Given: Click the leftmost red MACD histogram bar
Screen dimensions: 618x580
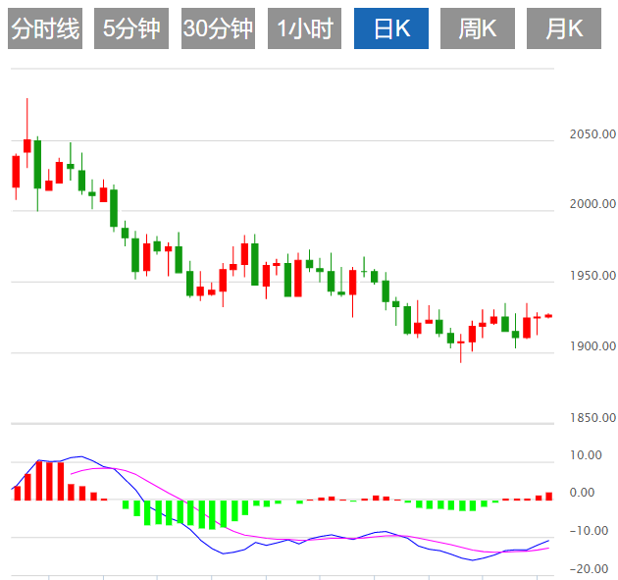Looking at the screenshot, I should 17,492.
